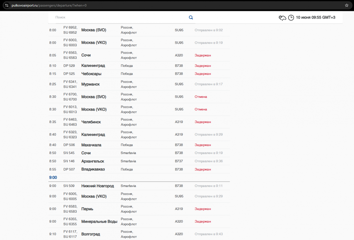Viewport: 354px width, 240px height.
Task: Bookmark this page with the star icon
Action: coord(347,5)
